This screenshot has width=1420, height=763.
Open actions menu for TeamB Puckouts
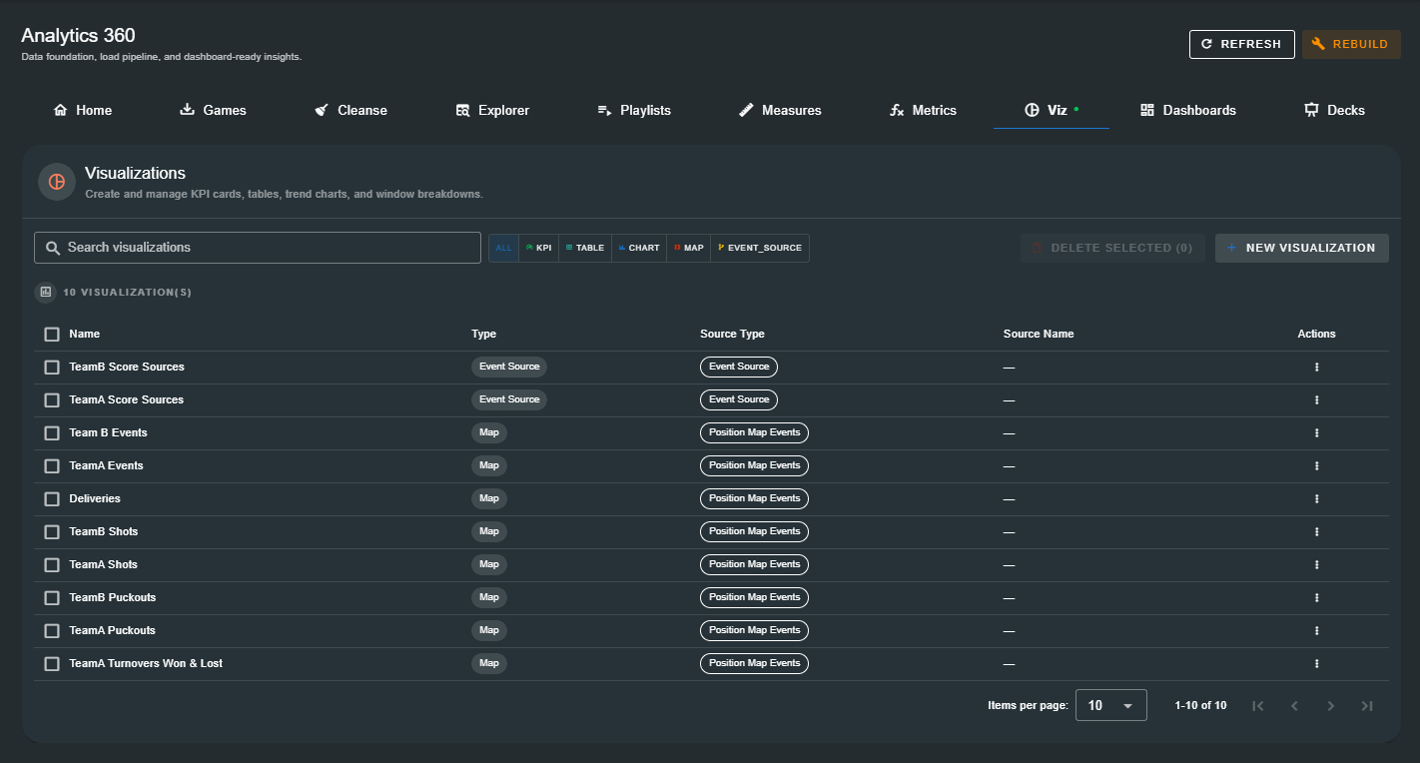(1316, 598)
